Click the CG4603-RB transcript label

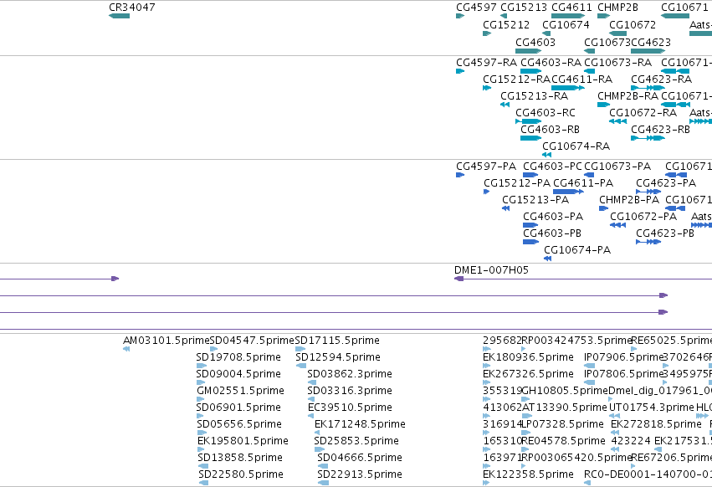[550, 130]
